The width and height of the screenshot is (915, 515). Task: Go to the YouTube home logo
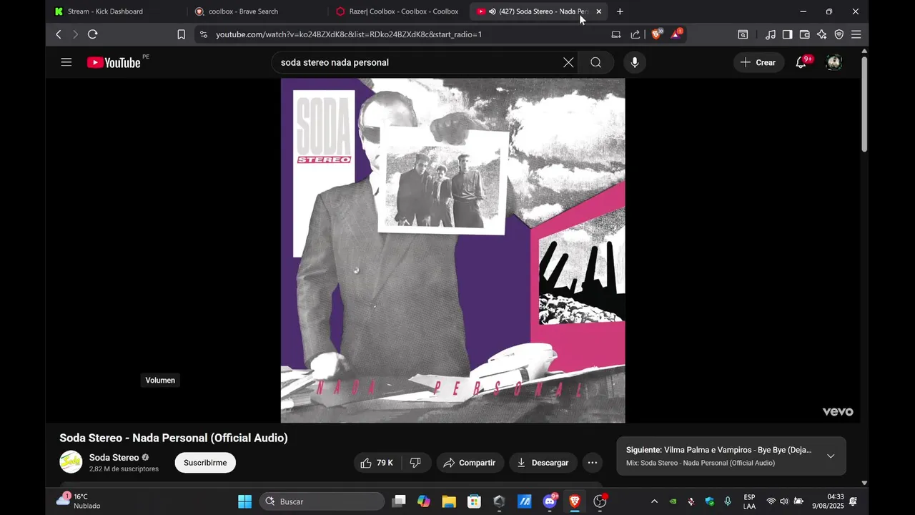(114, 62)
